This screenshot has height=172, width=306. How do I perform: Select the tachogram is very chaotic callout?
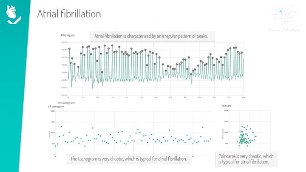(128, 159)
